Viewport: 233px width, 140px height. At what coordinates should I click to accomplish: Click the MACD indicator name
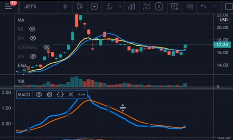click(x=24, y=95)
